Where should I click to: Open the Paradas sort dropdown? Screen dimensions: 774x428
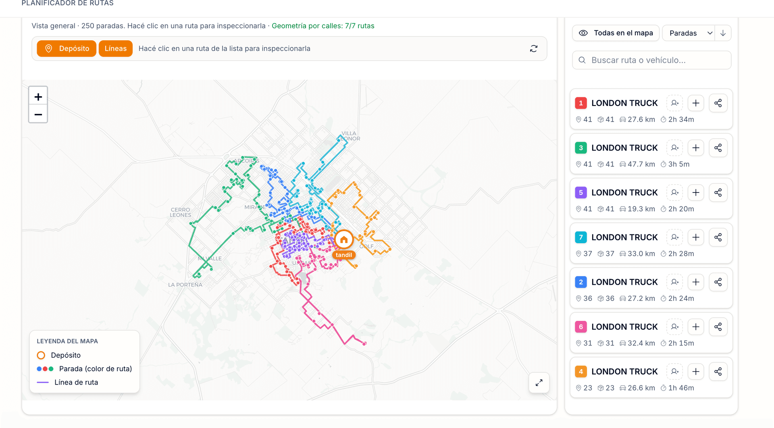pyautogui.click(x=689, y=33)
